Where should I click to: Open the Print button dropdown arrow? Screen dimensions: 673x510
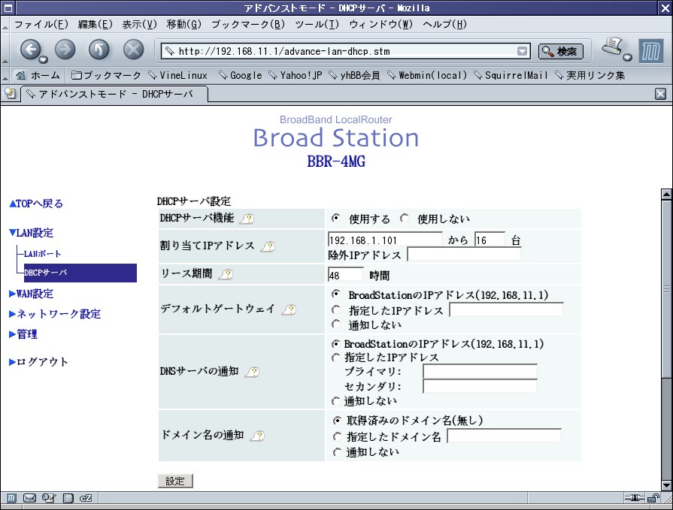[627, 57]
